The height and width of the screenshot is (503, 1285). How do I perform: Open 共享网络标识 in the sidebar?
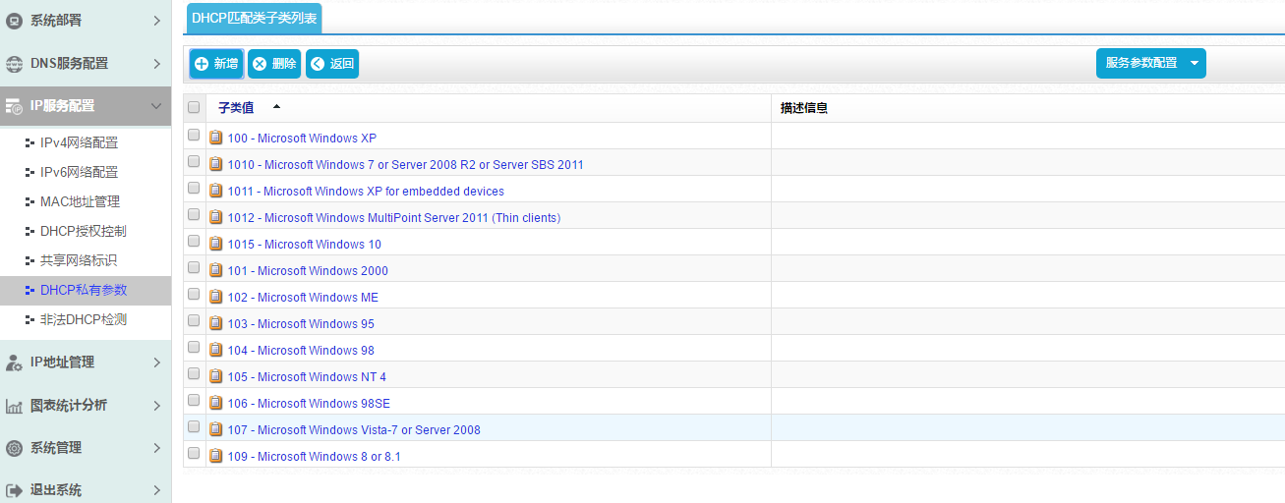point(79,261)
